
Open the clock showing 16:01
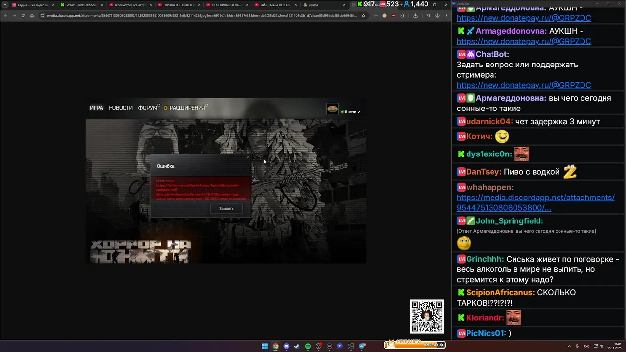tap(615, 346)
